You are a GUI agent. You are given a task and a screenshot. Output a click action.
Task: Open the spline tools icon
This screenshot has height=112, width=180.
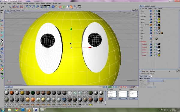(57, 7)
